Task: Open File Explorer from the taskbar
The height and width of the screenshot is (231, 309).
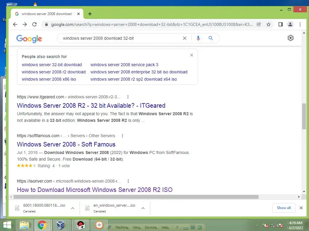Action: [x=24, y=225]
